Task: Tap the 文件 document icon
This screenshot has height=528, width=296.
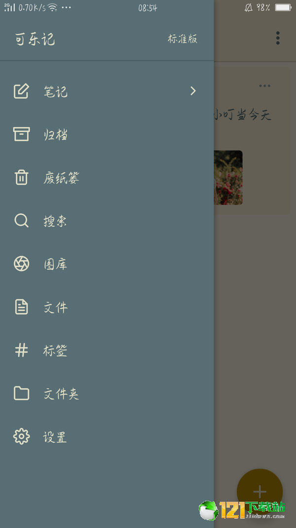Action: 21,307
